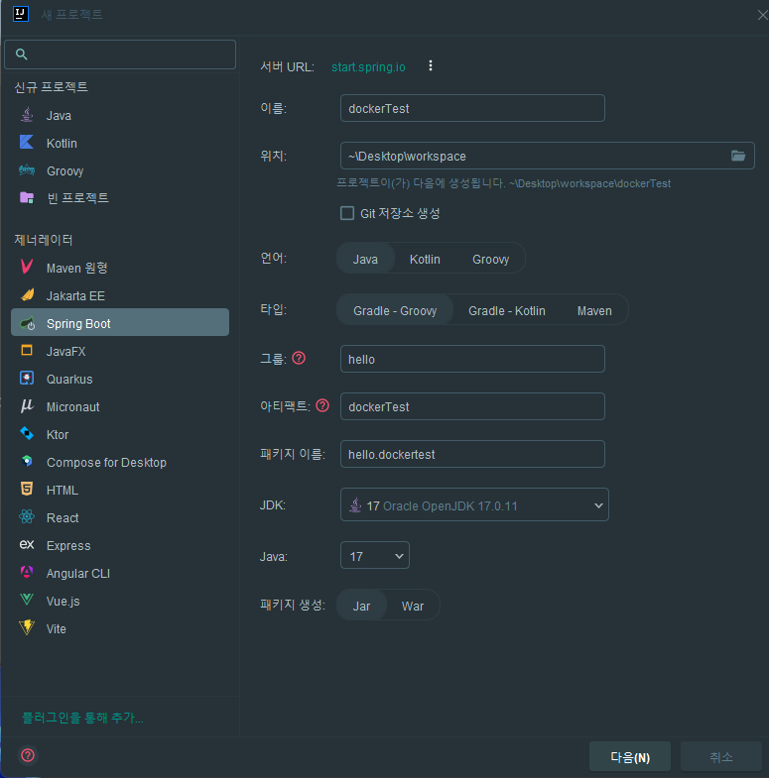Click the Spring Boot generator icon
The height and width of the screenshot is (778, 769).
coord(28,323)
